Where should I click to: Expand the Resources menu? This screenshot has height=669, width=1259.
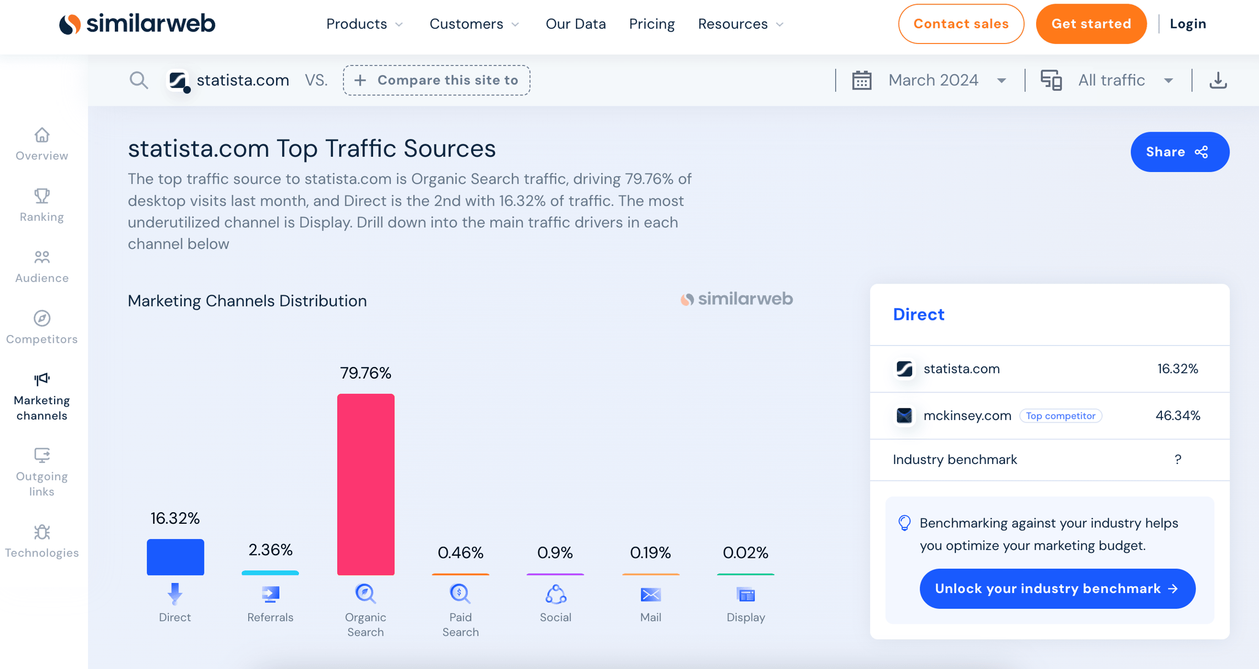click(x=741, y=24)
